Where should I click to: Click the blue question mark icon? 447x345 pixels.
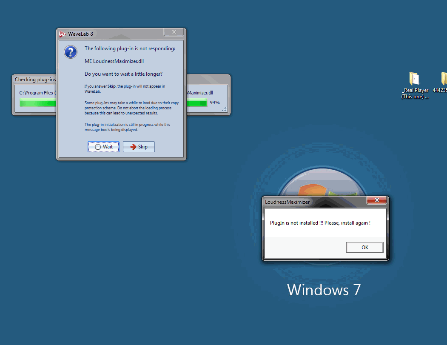click(x=71, y=52)
